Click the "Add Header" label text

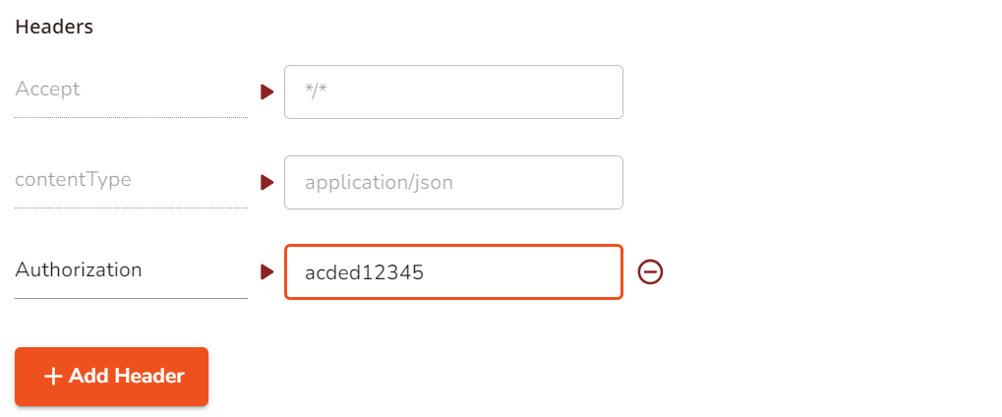coord(126,377)
